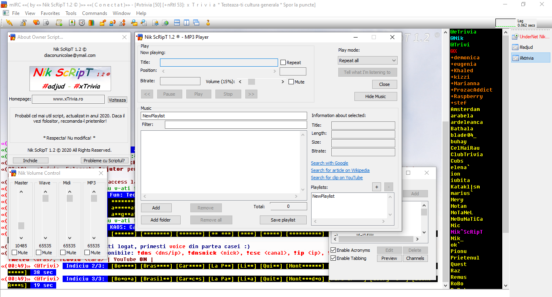
Task: Open the Scripts Editor scroll icon
Action: tap(59, 23)
